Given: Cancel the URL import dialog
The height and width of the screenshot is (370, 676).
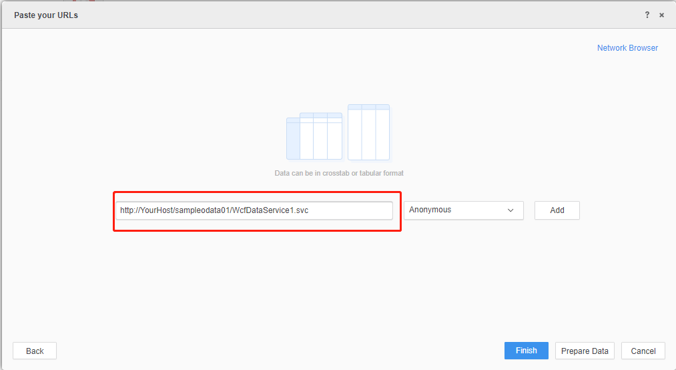Looking at the screenshot, I should [643, 351].
